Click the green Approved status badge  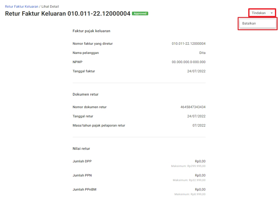(140, 13)
